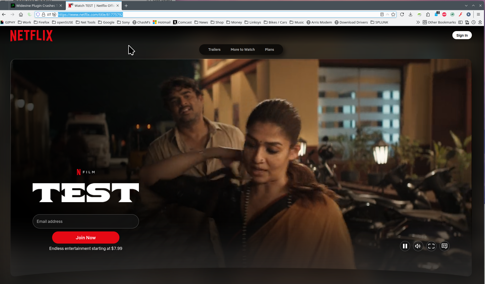Expand the Music bookmarks folder
The height and width of the screenshot is (284, 485).
click(297, 22)
